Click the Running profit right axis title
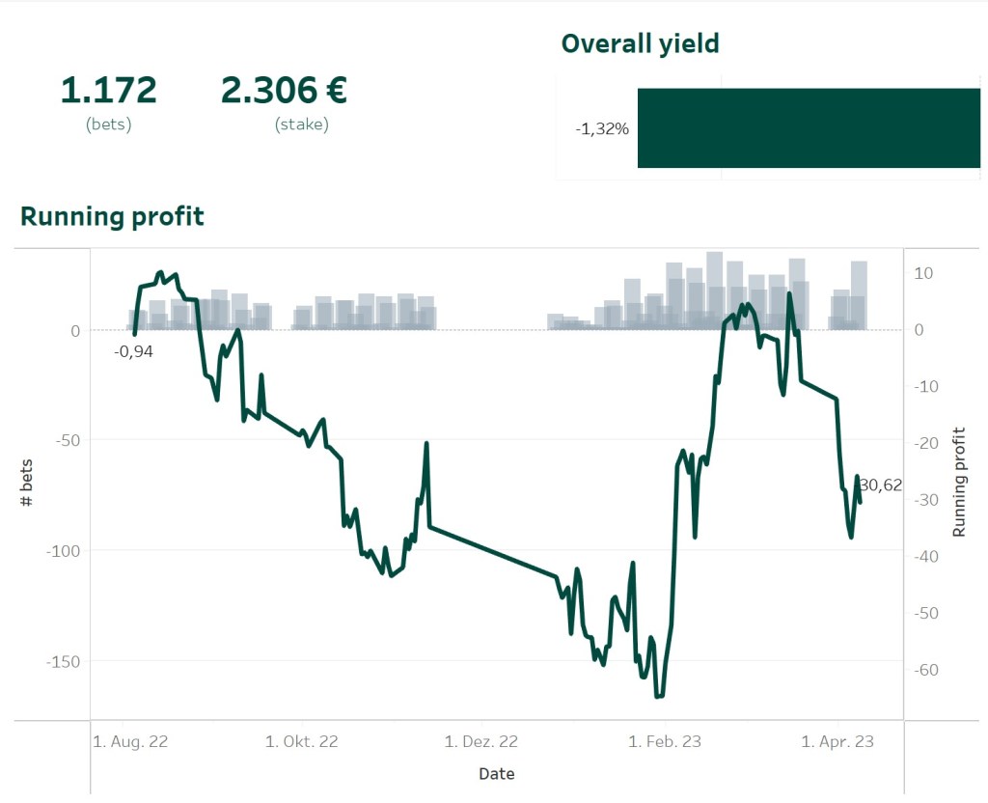This screenshot has width=988, height=803. 958,482
